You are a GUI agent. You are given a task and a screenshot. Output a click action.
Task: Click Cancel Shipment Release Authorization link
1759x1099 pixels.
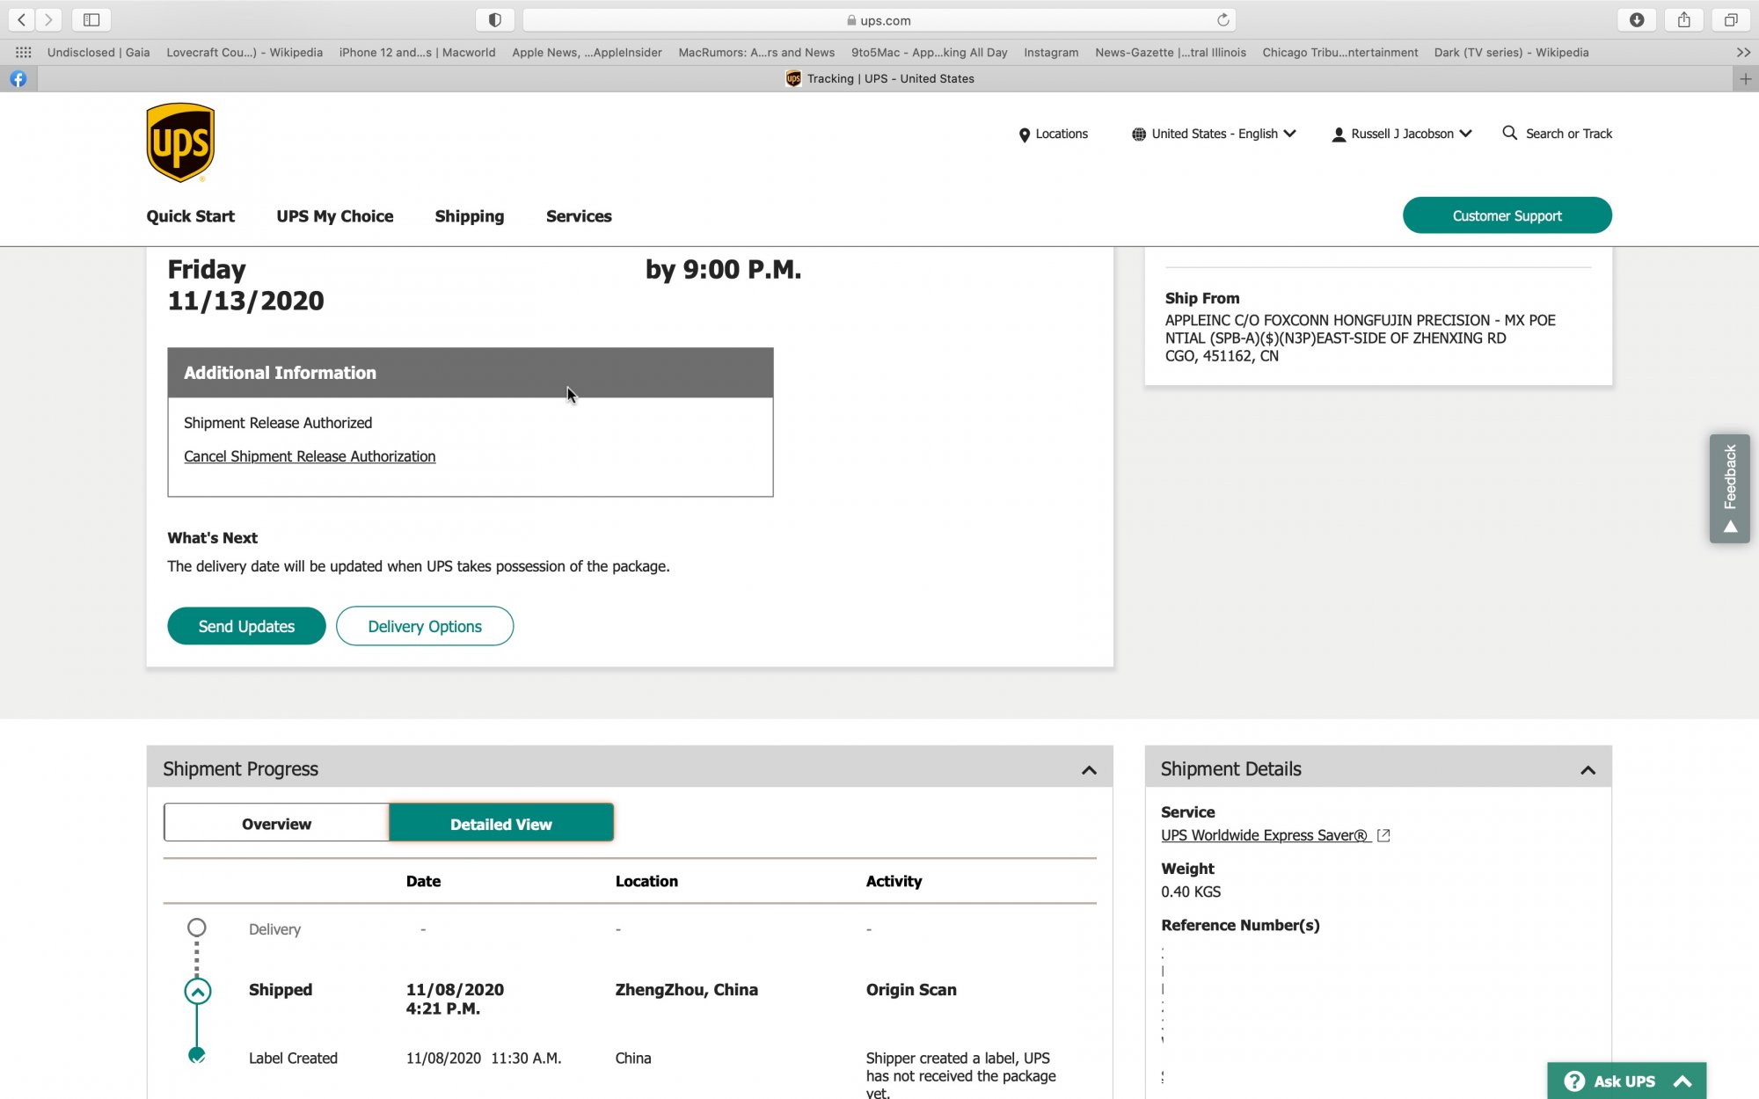[x=310, y=456]
